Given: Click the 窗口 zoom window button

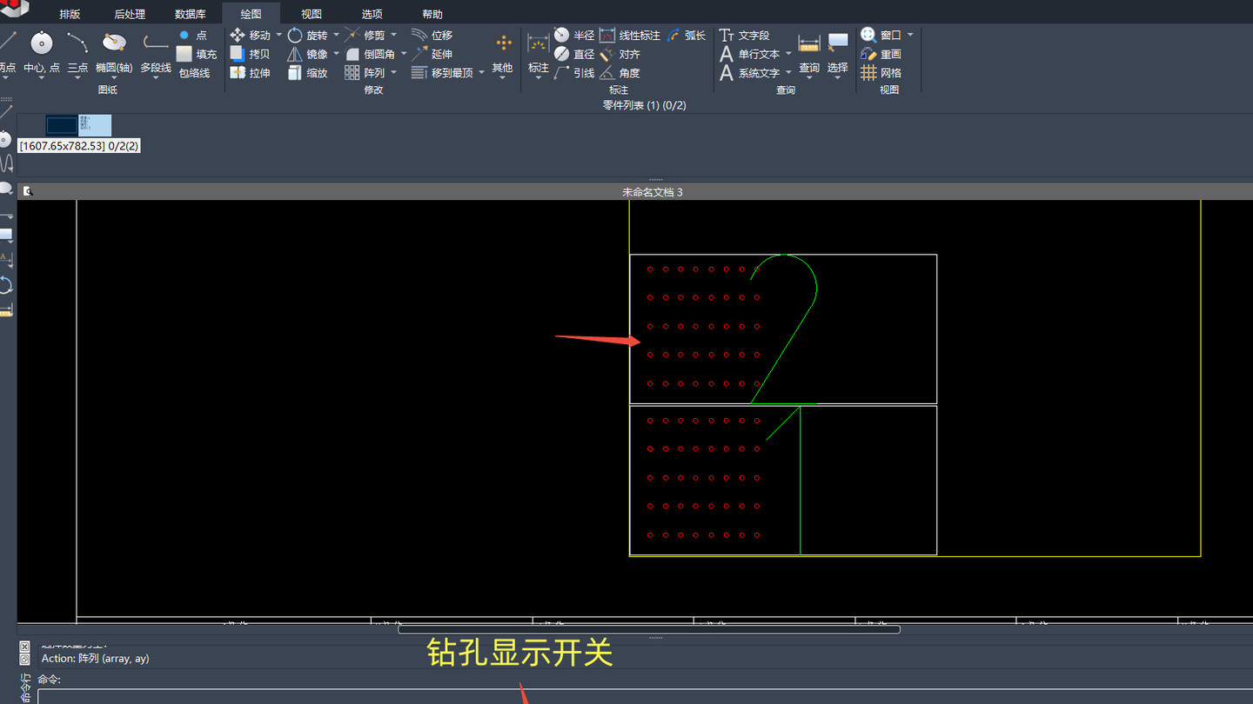Looking at the screenshot, I should pyautogui.click(x=881, y=35).
